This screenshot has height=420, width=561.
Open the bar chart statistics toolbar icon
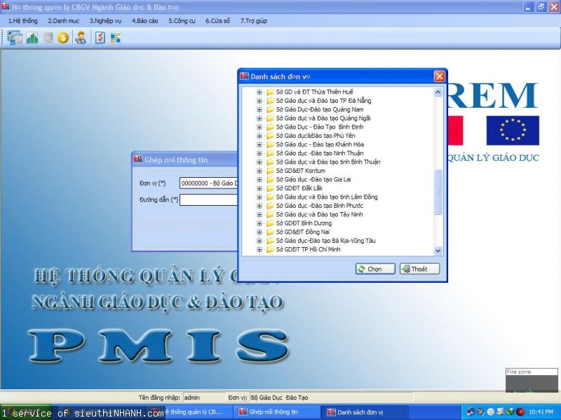(x=32, y=38)
